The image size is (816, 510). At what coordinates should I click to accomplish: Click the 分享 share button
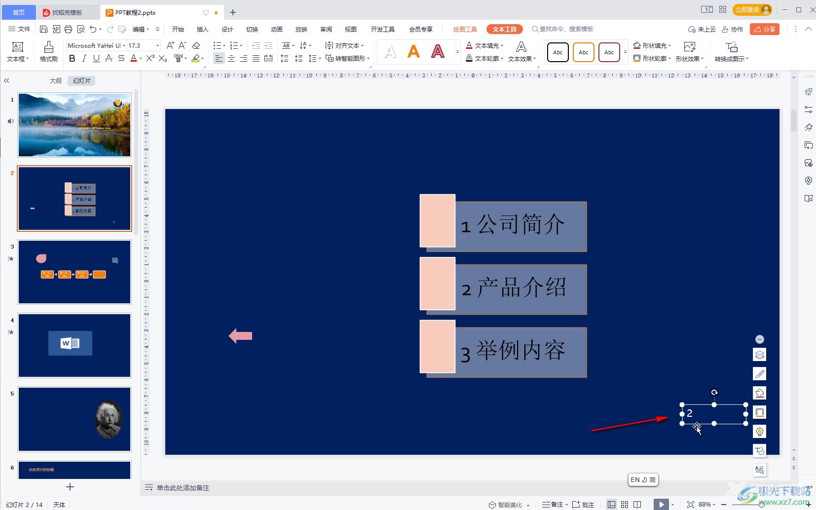(x=764, y=29)
